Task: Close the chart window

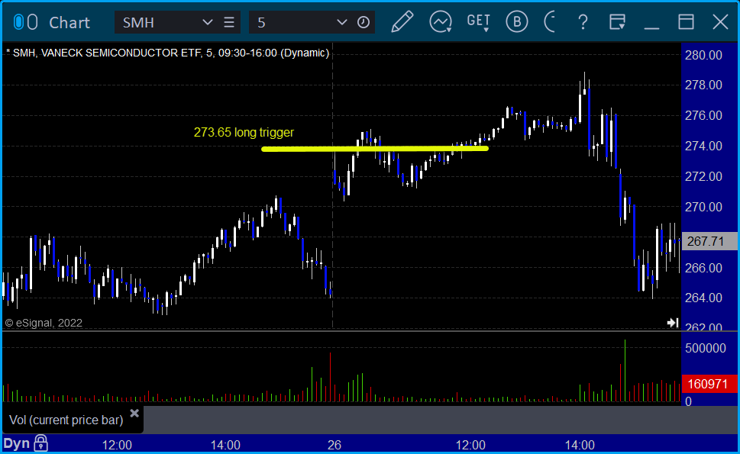Action: tap(720, 22)
